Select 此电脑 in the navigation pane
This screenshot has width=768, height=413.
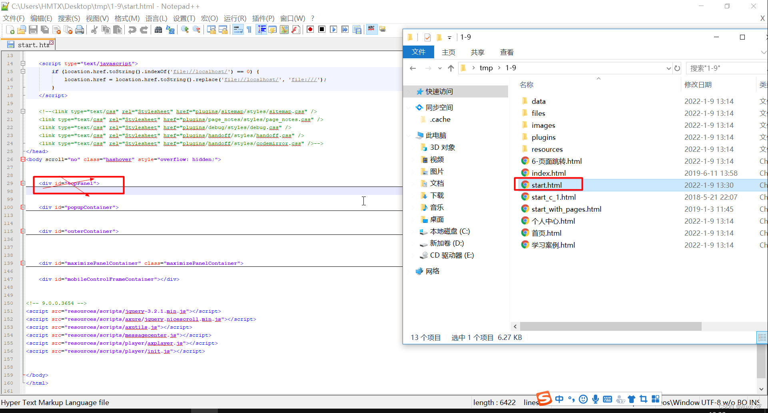click(436, 135)
